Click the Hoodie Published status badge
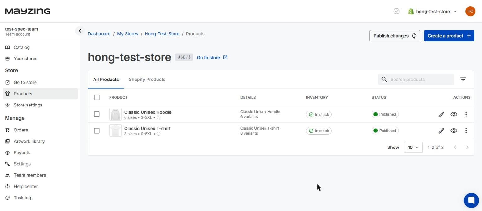Image resolution: width=482 pixels, height=211 pixels. click(x=385, y=114)
